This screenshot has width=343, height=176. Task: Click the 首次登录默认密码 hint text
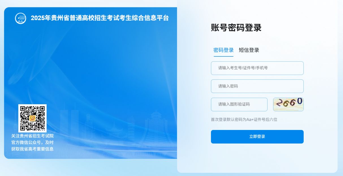(x=244, y=119)
